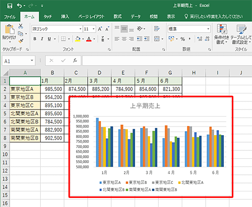The image size is (252, 207).
Task: Expand the number format dropdown 標準
Action: pyautogui.click(x=189, y=29)
